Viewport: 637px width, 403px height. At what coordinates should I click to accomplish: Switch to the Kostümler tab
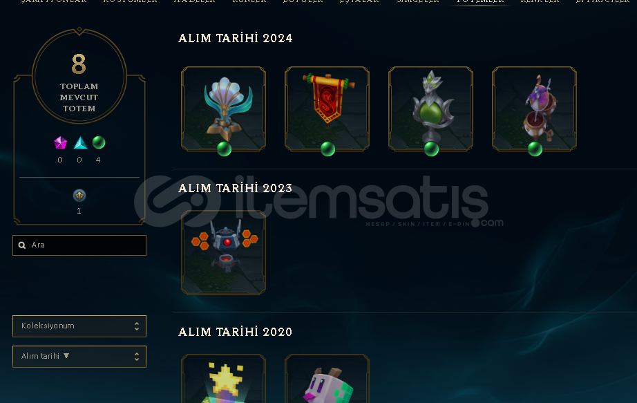pos(130,1)
